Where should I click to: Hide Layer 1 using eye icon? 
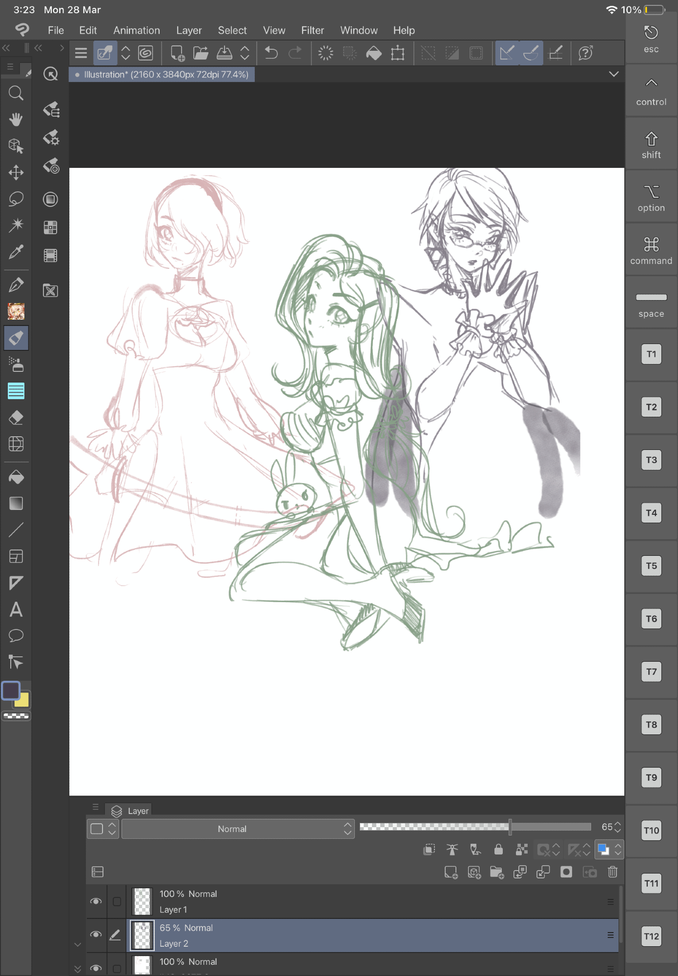coord(96,901)
